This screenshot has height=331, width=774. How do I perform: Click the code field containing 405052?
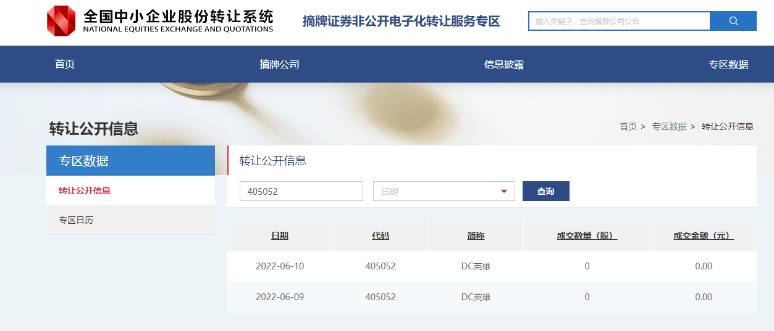click(301, 191)
